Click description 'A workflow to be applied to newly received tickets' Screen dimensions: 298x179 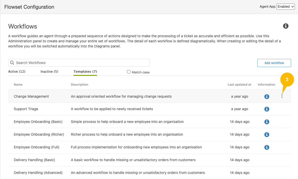tap(112, 109)
